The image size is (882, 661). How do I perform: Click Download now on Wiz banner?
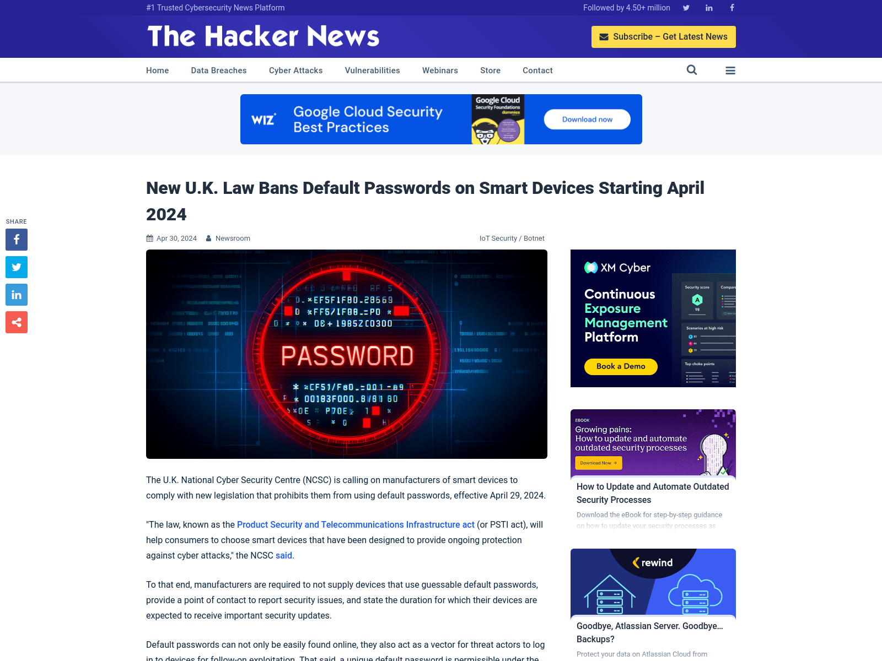click(x=587, y=120)
